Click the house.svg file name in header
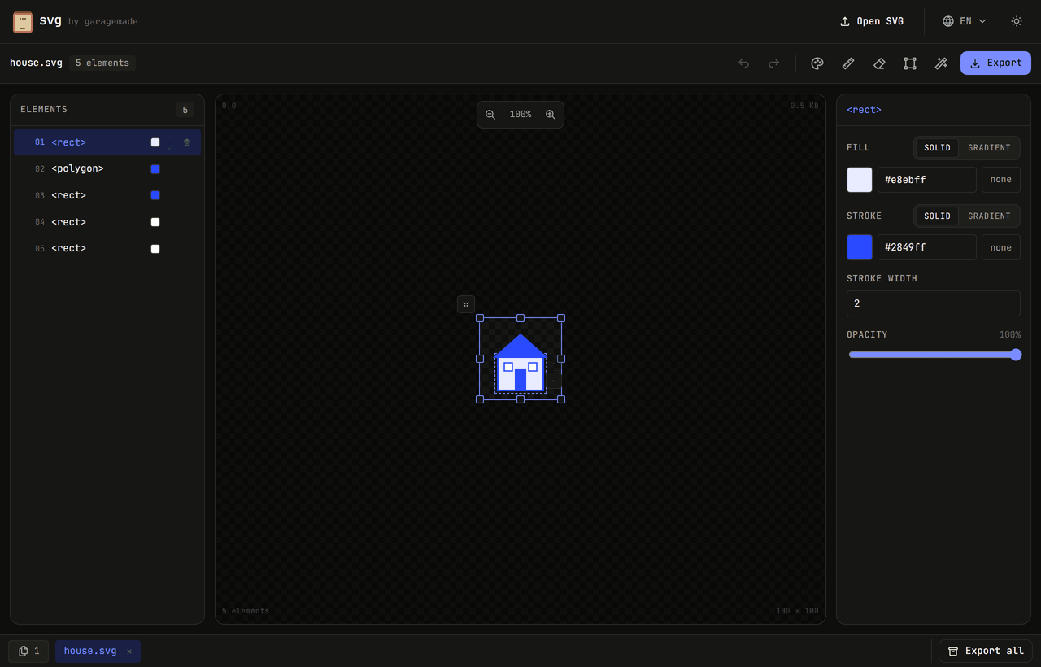1041x667 pixels. 35,63
